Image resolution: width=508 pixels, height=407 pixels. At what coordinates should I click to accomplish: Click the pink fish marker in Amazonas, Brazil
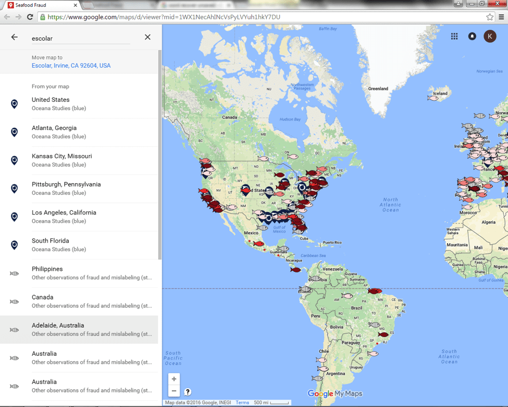(x=347, y=296)
